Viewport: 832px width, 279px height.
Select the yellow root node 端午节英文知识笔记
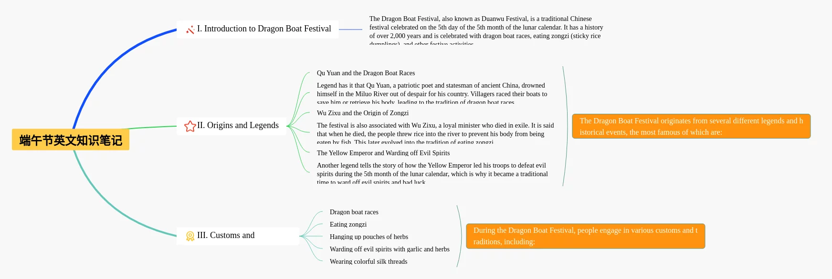[x=71, y=140]
